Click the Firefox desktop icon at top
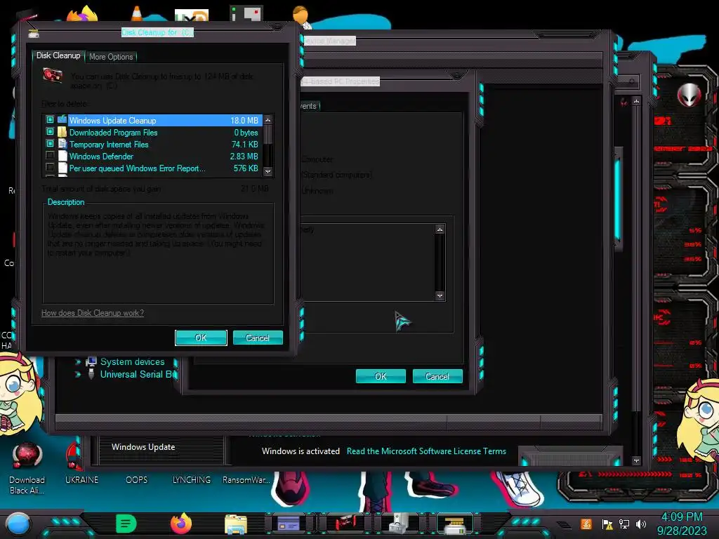 [x=82, y=13]
